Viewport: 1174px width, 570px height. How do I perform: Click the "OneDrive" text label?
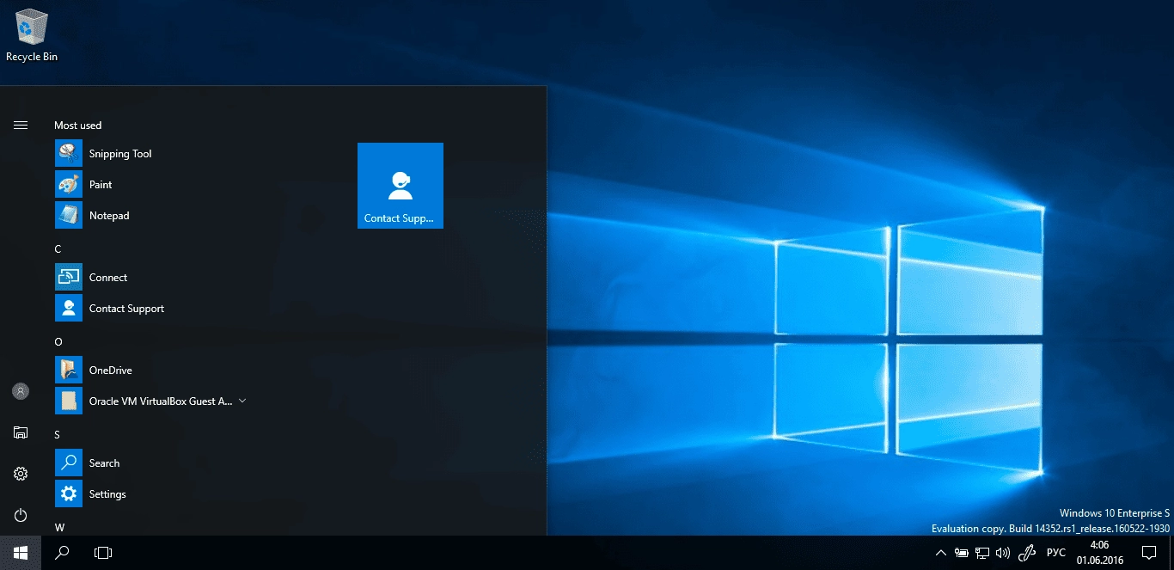tap(111, 371)
